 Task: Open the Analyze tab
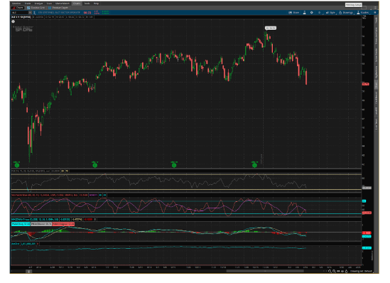[x=38, y=4]
